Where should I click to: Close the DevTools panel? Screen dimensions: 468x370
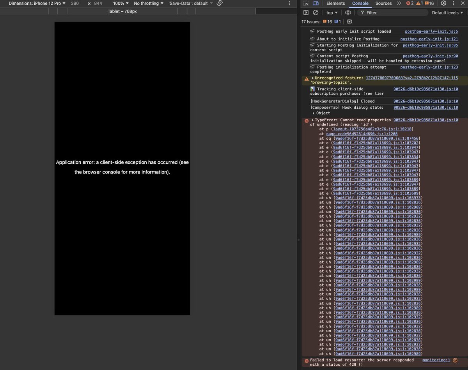click(463, 3)
